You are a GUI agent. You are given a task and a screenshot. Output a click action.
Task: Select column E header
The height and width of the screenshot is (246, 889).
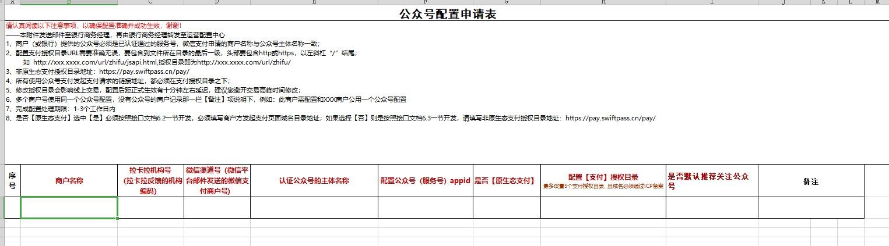pyautogui.click(x=314, y=2)
